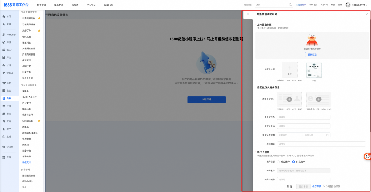Viewport: 371px width, 192px height.
Task: Click the user avatar in top bar
Action: 348,5
